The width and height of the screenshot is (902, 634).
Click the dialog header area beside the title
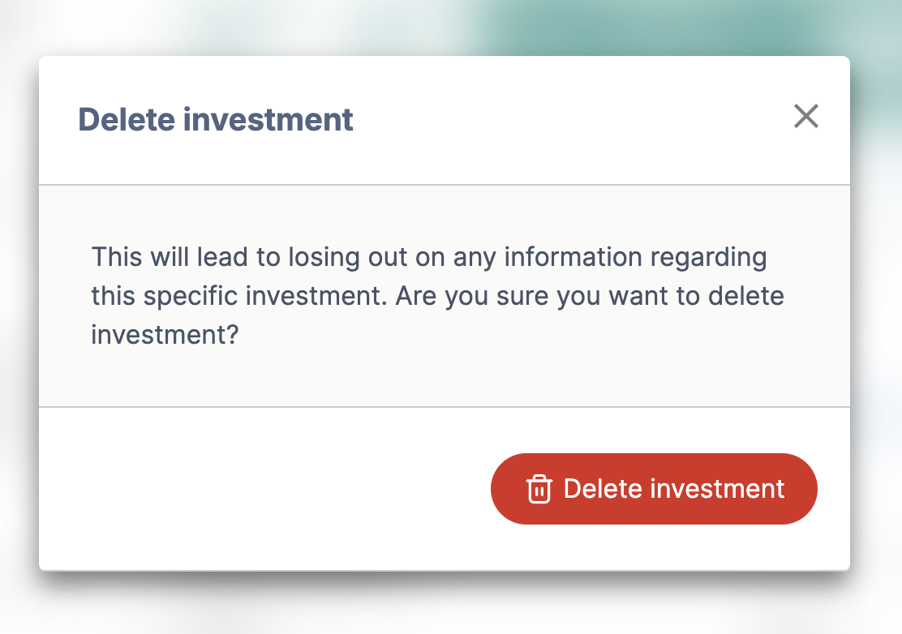[569, 119]
